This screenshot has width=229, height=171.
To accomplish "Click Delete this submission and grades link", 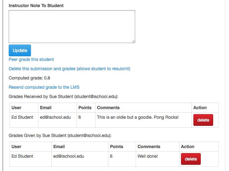I will [x=69, y=69].
